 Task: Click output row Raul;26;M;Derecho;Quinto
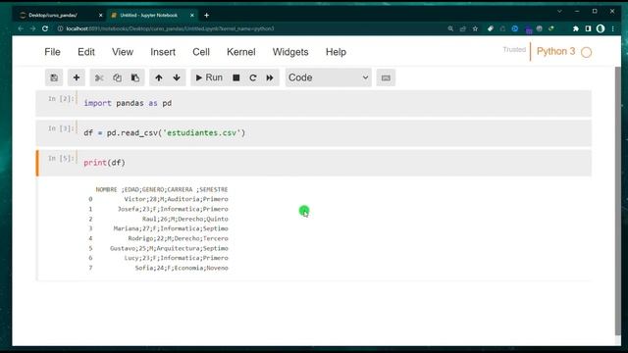click(185, 219)
